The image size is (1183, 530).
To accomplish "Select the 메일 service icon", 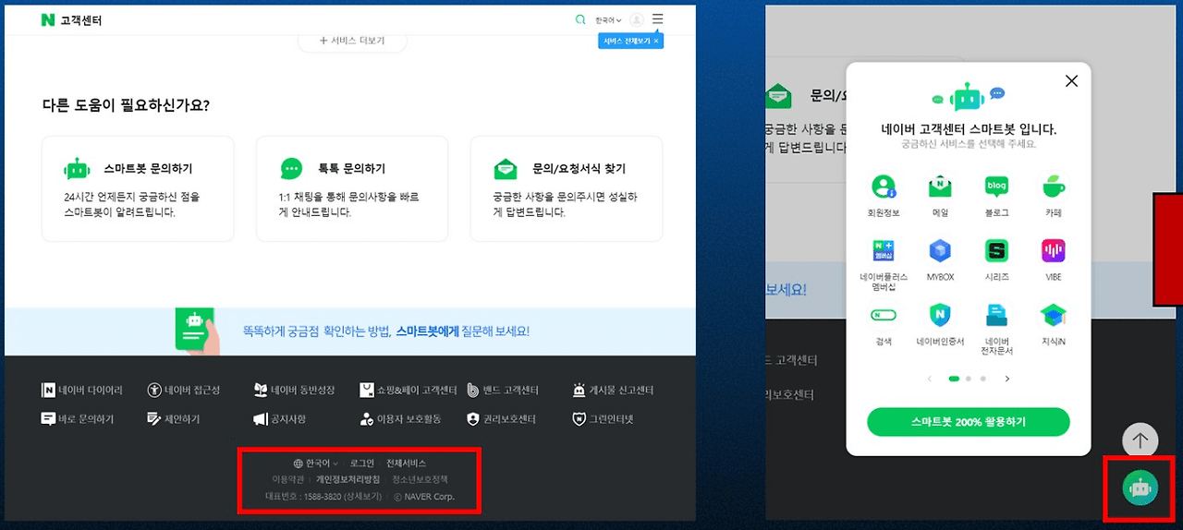I will [940, 196].
